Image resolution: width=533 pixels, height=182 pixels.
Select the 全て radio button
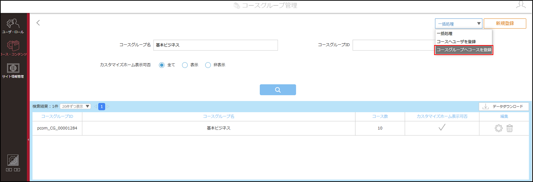pyautogui.click(x=162, y=65)
